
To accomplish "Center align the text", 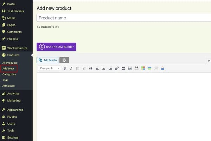I will [104, 68].
